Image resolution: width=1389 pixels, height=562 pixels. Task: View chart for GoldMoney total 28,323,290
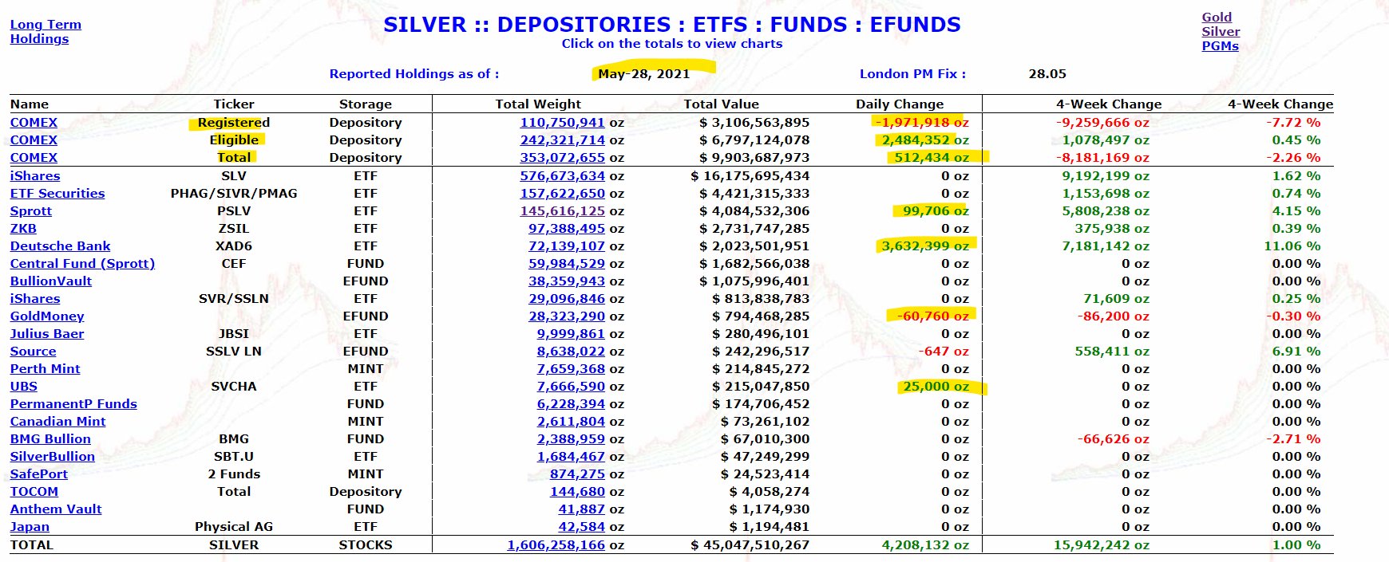tap(567, 316)
